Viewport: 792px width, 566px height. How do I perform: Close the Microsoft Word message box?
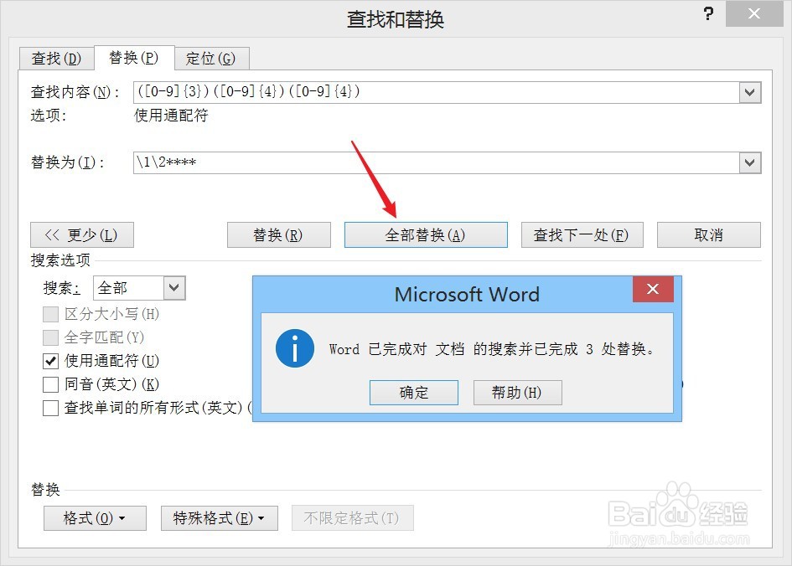click(653, 289)
